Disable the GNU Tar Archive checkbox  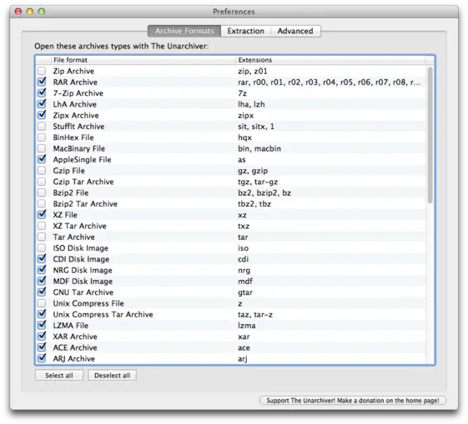pyautogui.click(x=42, y=292)
